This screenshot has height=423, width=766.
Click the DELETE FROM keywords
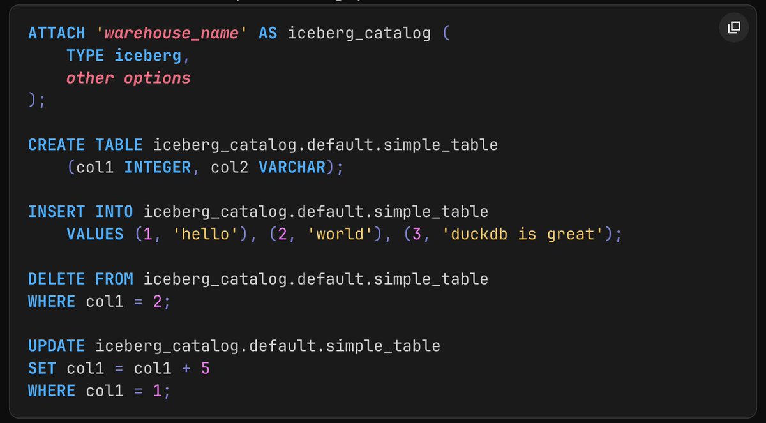pyautogui.click(x=80, y=279)
